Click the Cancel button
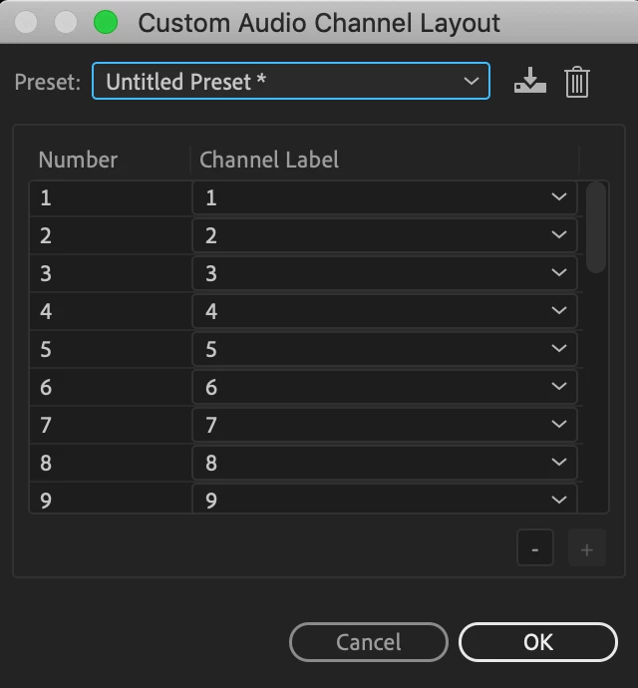The width and height of the screenshot is (638, 688). 368,642
